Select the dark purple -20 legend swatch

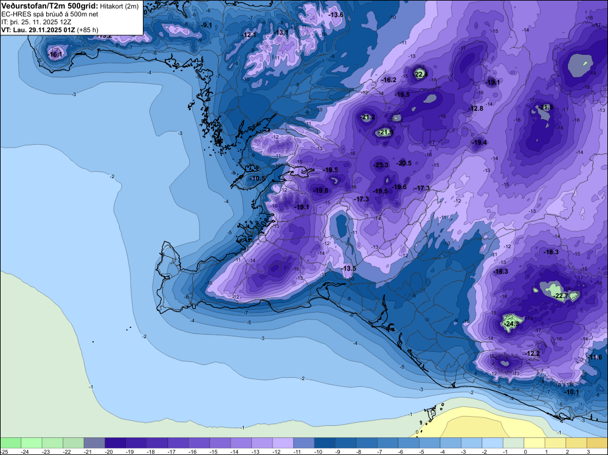click(x=115, y=443)
